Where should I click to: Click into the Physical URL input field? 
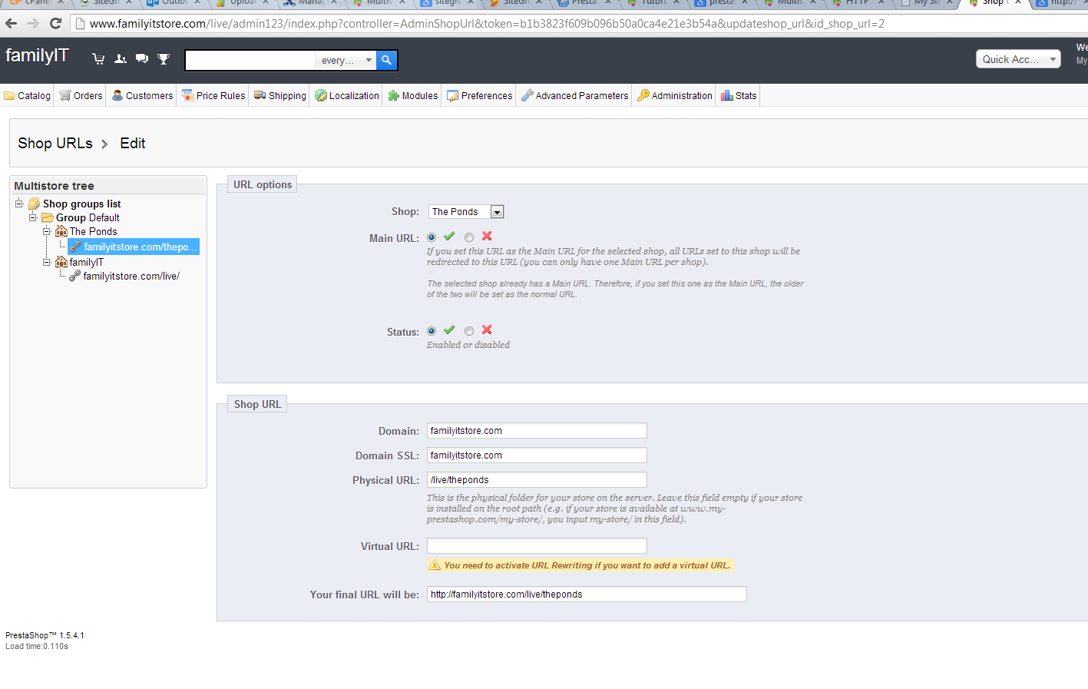pos(537,480)
